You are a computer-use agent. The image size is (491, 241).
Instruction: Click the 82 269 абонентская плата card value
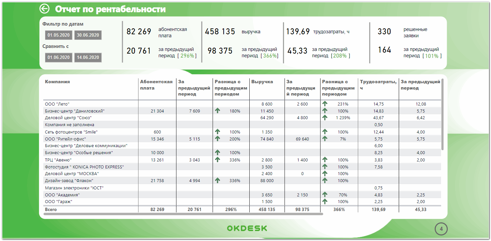[139, 32]
